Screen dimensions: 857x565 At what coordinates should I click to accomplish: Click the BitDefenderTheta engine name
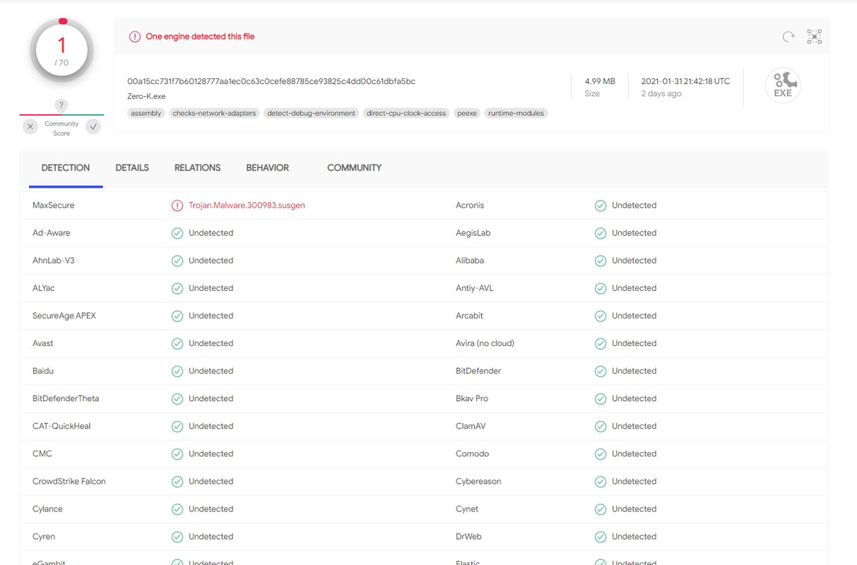pos(66,398)
